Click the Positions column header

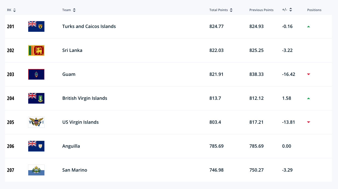pyautogui.click(x=314, y=10)
